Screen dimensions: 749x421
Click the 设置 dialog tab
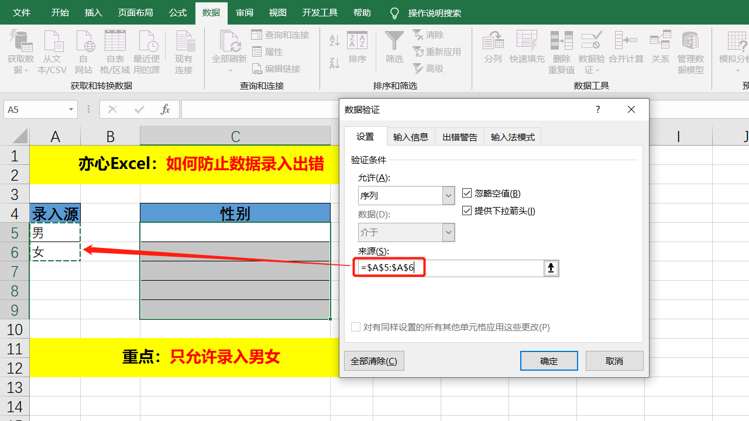[365, 136]
